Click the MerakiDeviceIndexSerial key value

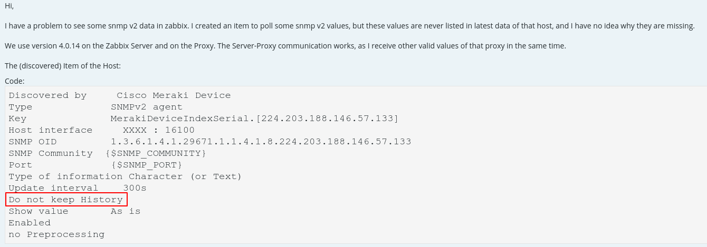pyautogui.click(x=254, y=118)
